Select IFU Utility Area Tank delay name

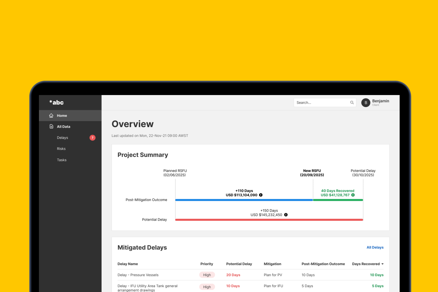[147, 288]
